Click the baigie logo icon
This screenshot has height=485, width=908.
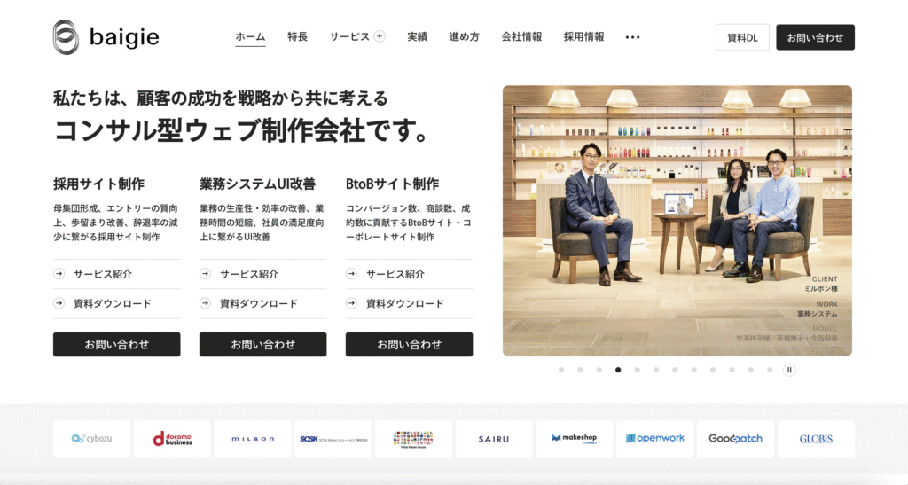coord(66,37)
